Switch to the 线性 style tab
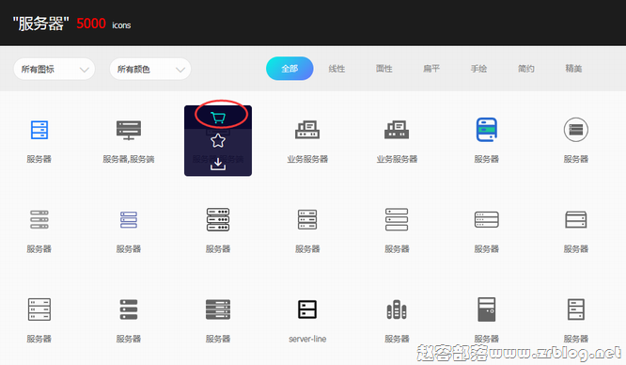 tap(336, 69)
